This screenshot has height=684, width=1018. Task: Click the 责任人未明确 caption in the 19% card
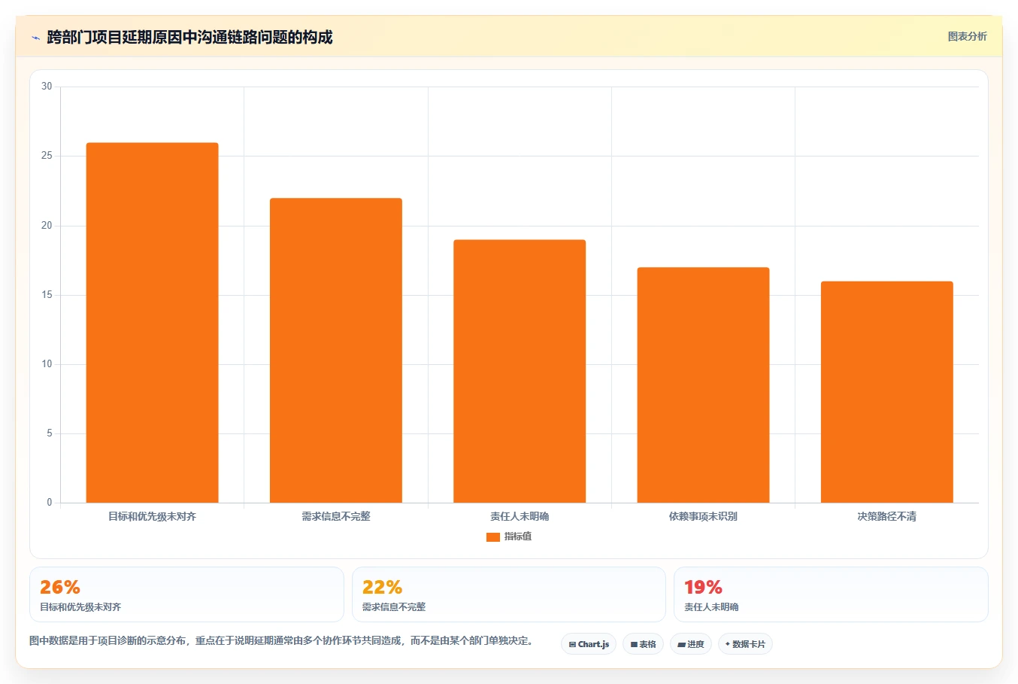click(x=711, y=607)
